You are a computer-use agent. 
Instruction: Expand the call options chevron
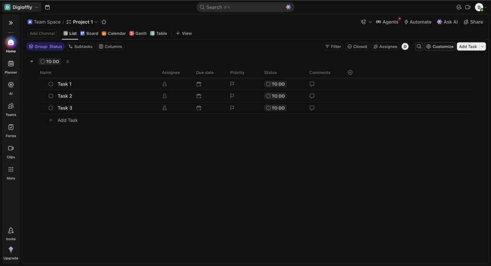click(x=370, y=22)
